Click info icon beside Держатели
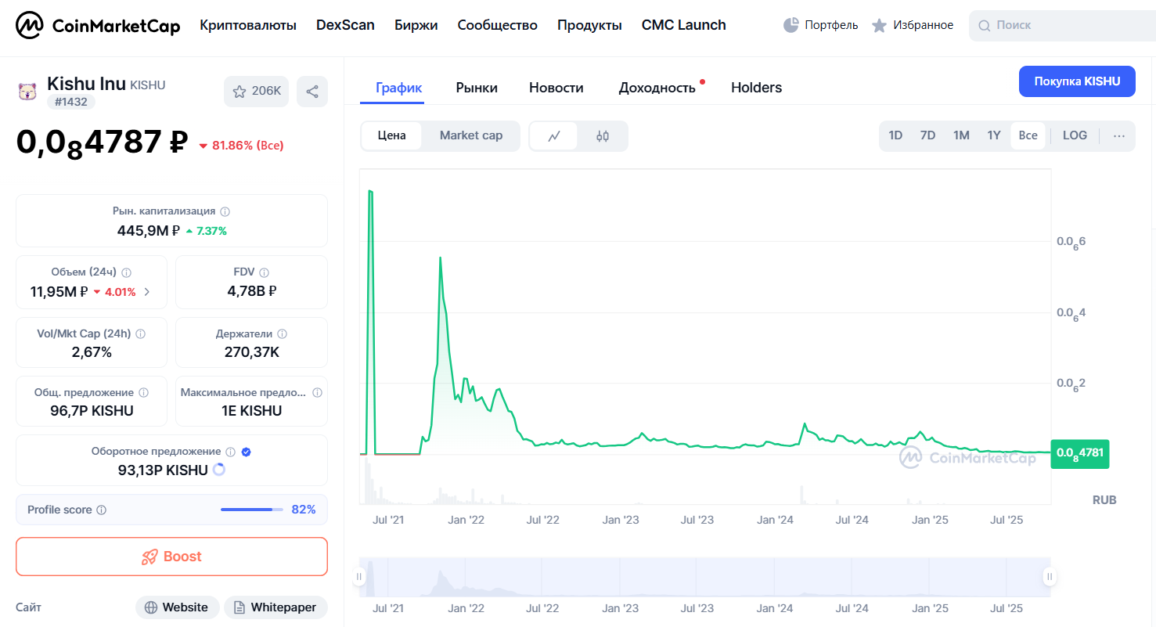This screenshot has width=1156, height=627. [283, 334]
